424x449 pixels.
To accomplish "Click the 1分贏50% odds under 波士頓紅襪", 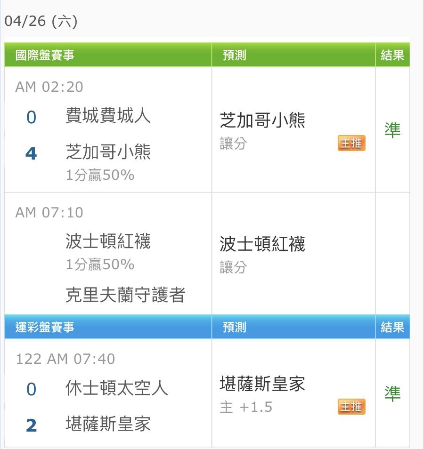I will [x=100, y=264].
